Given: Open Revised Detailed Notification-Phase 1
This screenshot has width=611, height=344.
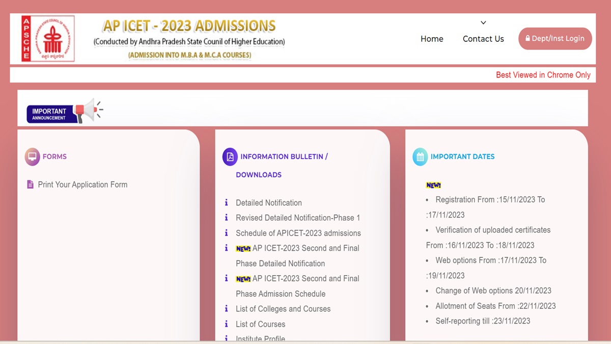Looking at the screenshot, I should click(x=298, y=218).
